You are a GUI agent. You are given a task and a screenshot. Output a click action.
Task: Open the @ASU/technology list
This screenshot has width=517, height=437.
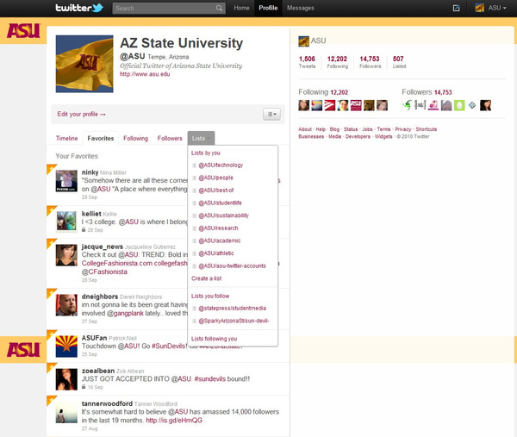point(221,165)
